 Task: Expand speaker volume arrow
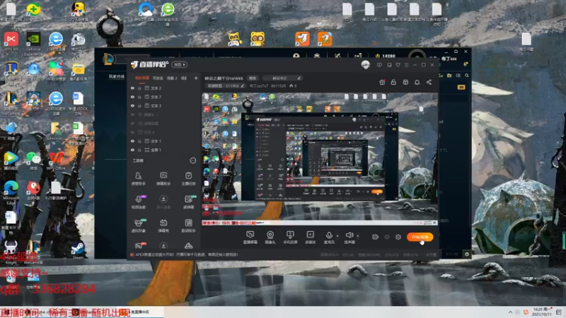[x=358, y=236]
